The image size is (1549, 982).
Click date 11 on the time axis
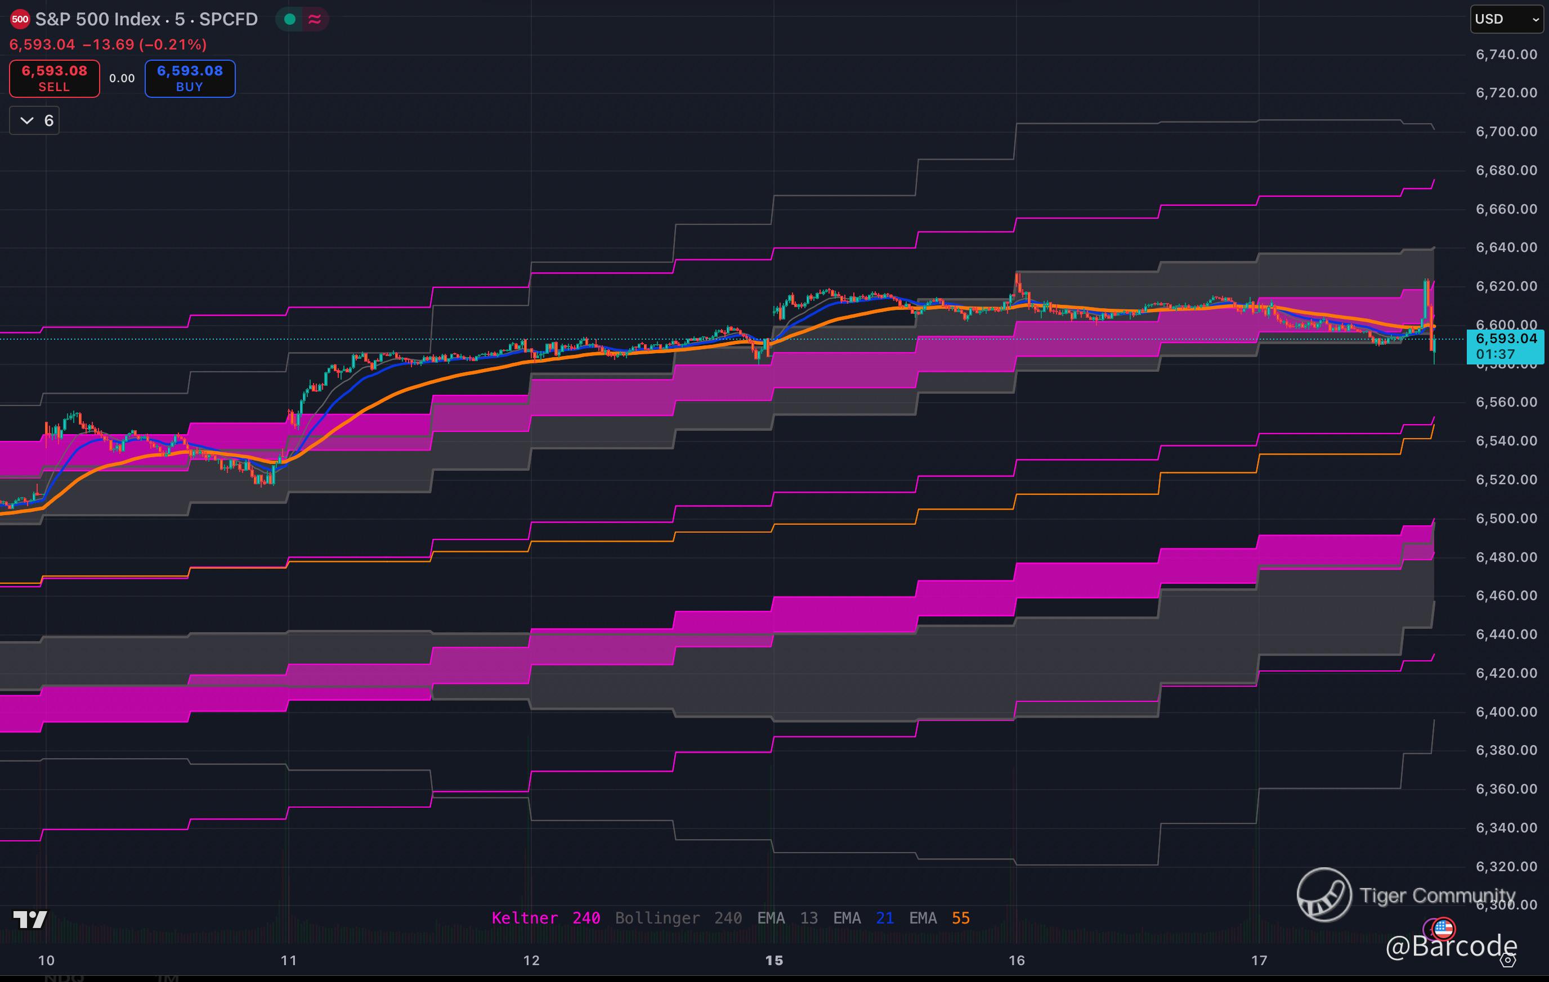[x=289, y=960]
